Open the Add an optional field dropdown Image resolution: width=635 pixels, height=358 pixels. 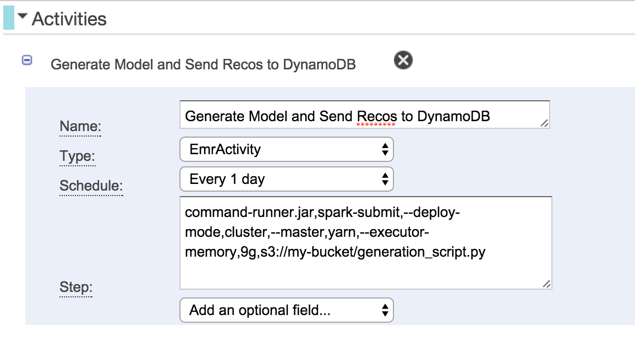tap(286, 310)
